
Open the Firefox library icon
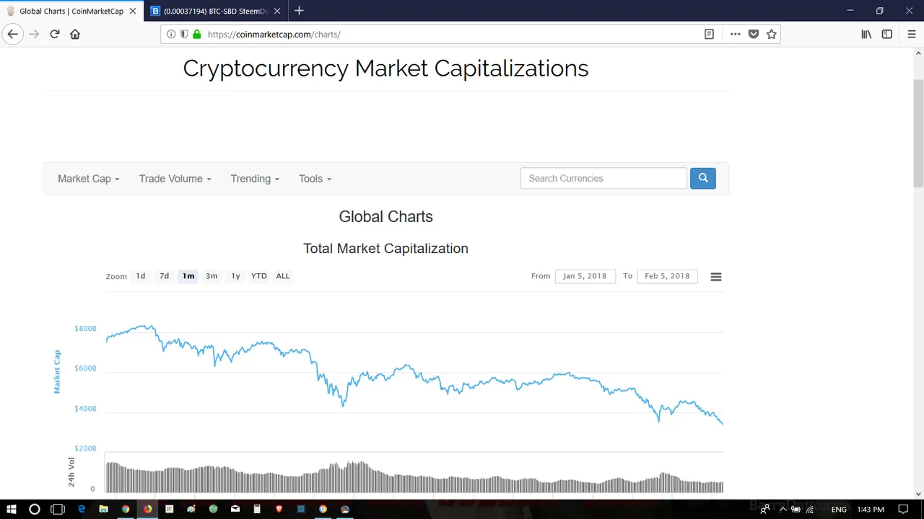tap(866, 34)
